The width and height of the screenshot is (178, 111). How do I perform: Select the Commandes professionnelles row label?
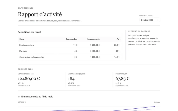pos(32,57)
